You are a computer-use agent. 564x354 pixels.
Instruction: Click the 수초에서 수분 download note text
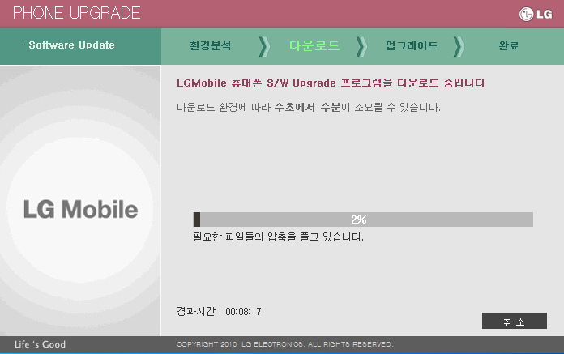[308, 107]
